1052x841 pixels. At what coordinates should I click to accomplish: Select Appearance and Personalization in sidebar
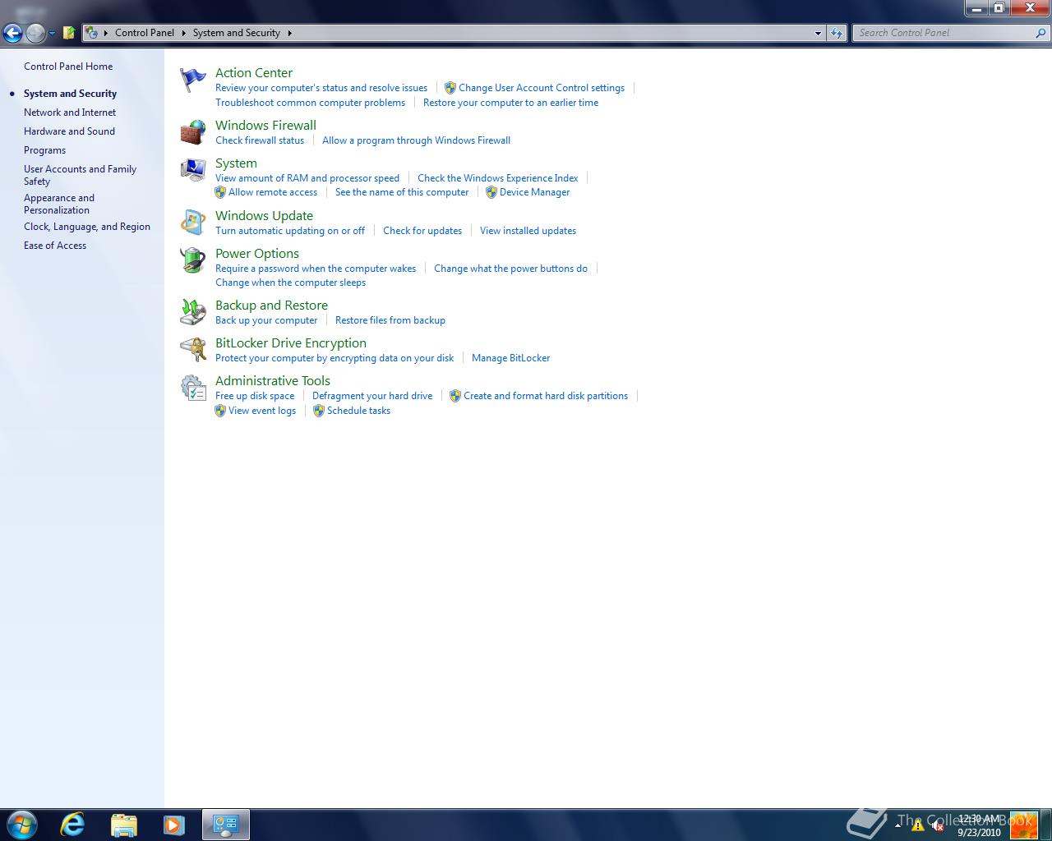[x=59, y=204]
